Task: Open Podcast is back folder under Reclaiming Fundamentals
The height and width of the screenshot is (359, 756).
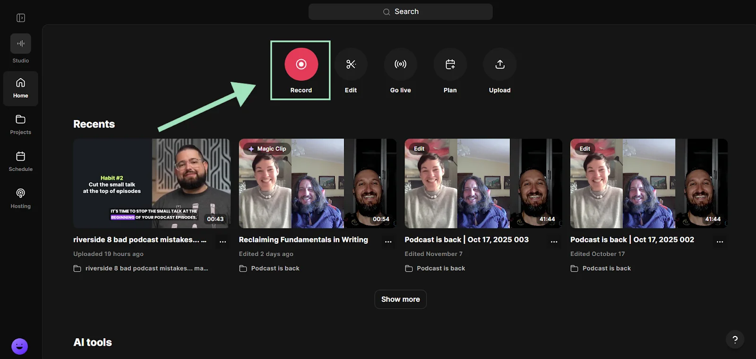Action: click(x=269, y=268)
